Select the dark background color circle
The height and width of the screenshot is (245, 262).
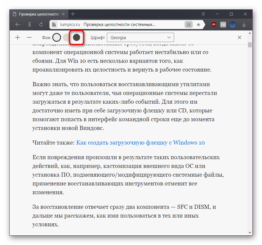(x=76, y=37)
